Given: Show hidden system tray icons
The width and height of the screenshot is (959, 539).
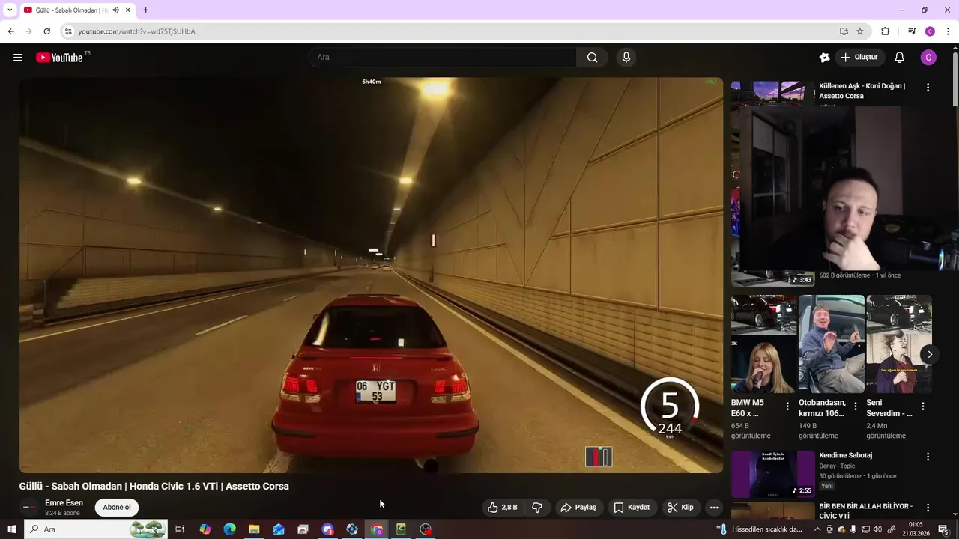Looking at the screenshot, I should [817, 529].
